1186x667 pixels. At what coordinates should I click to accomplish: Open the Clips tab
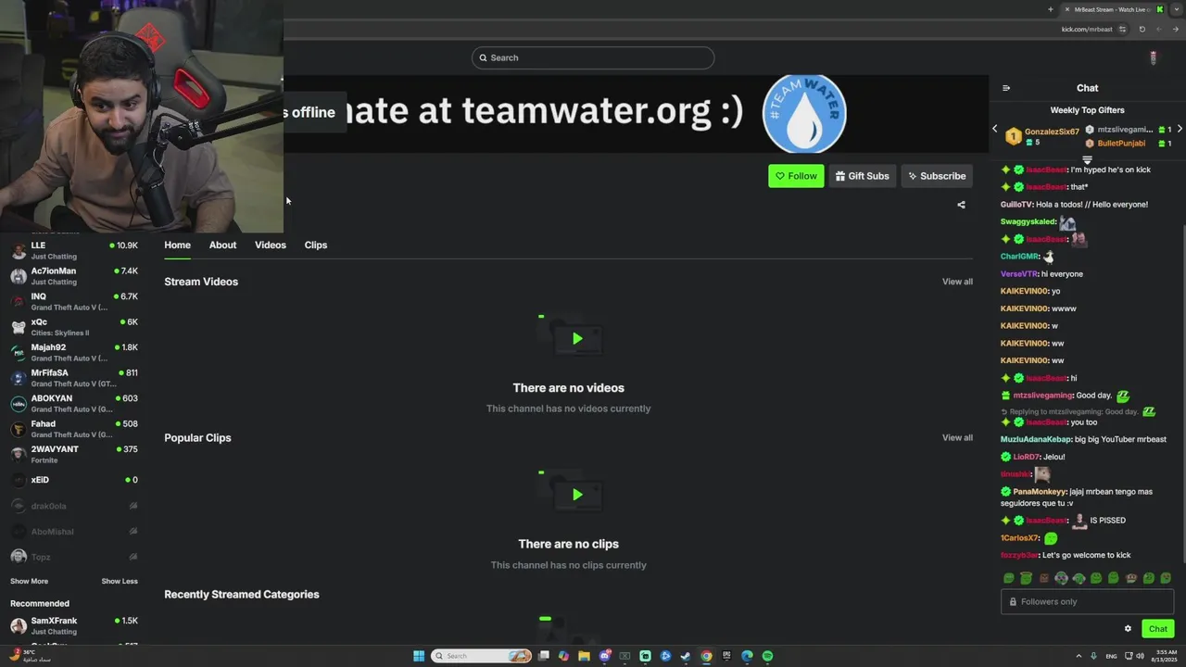coord(316,245)
